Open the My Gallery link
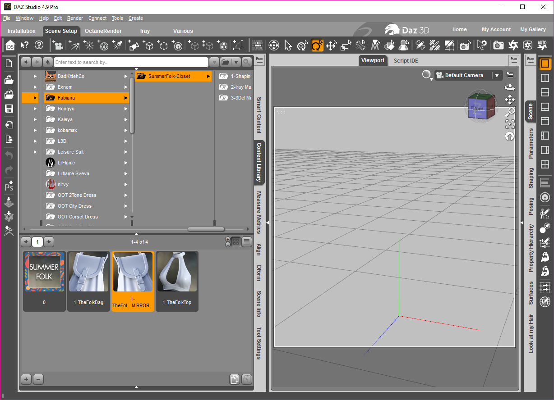This screenshot has height=400, width=554. [533, 29]
